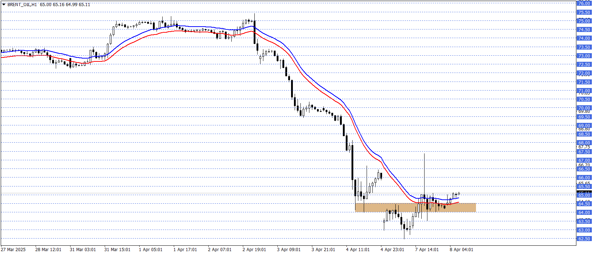Click the 74.50 price level label
The width and height of the screenshot is (594, 254).
tap(584, 30)
